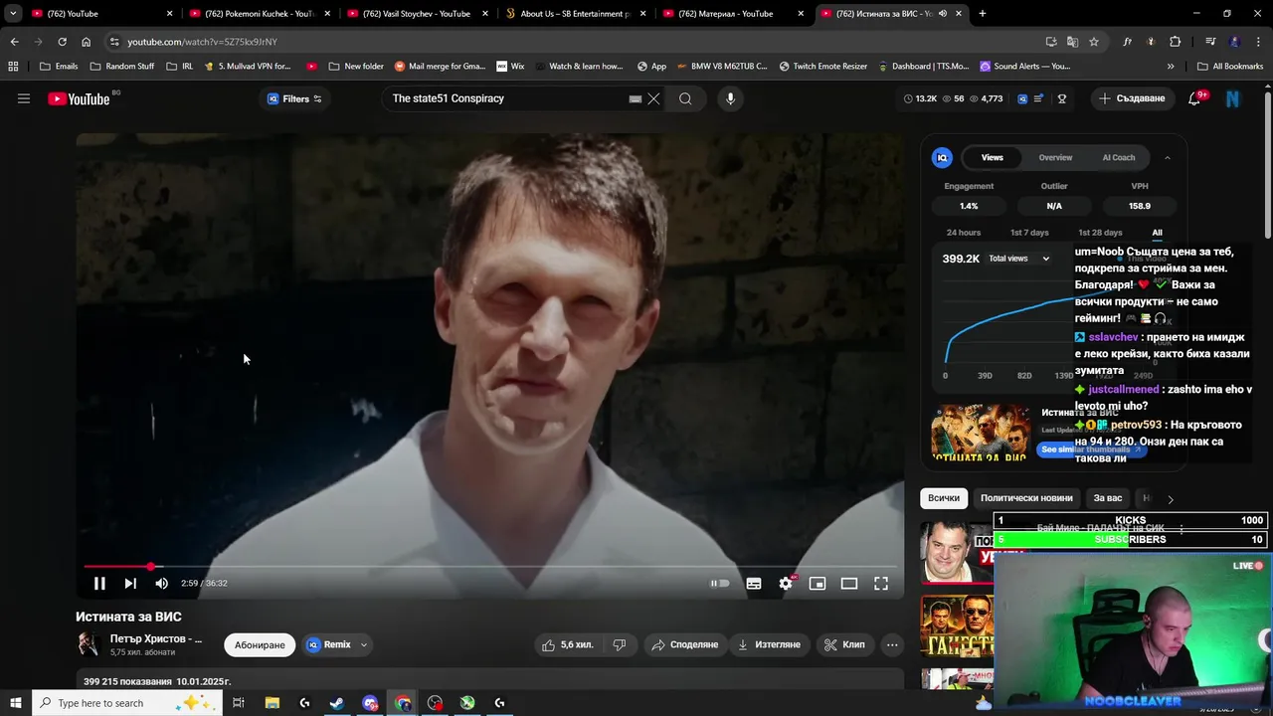Open the Петър Христов channel avatar
This screenshot has height=716, width=1273.
pos(89,644)
